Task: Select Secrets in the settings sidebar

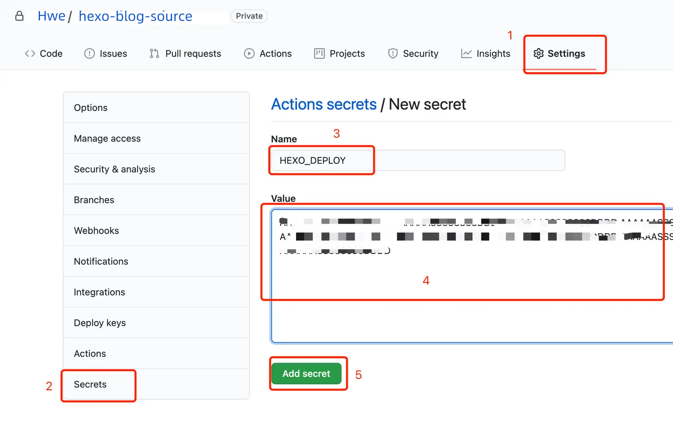Action: click(90, 385)
